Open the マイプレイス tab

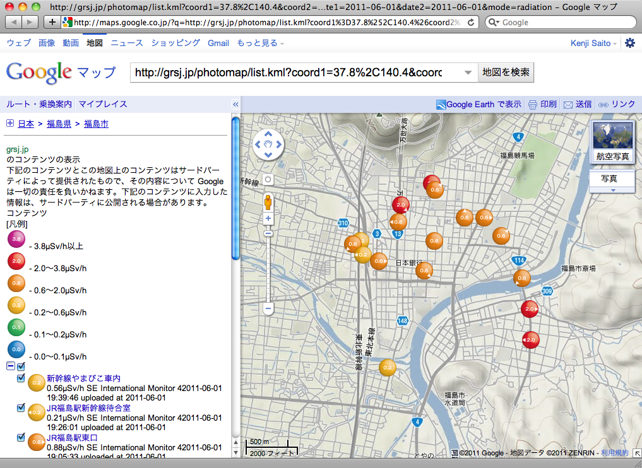point(103,104)
